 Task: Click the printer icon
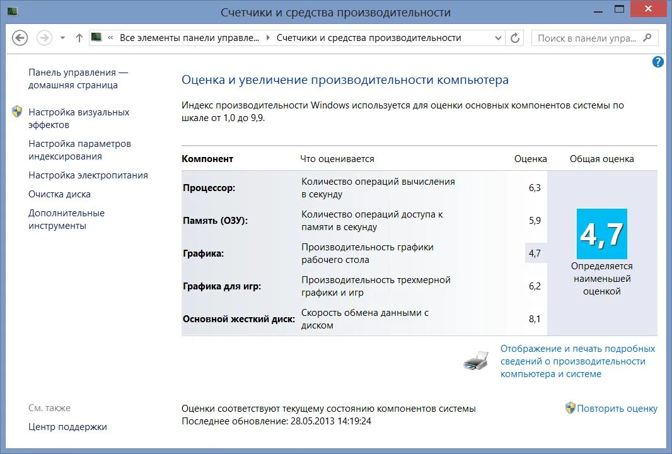click(x=476, y=361)
